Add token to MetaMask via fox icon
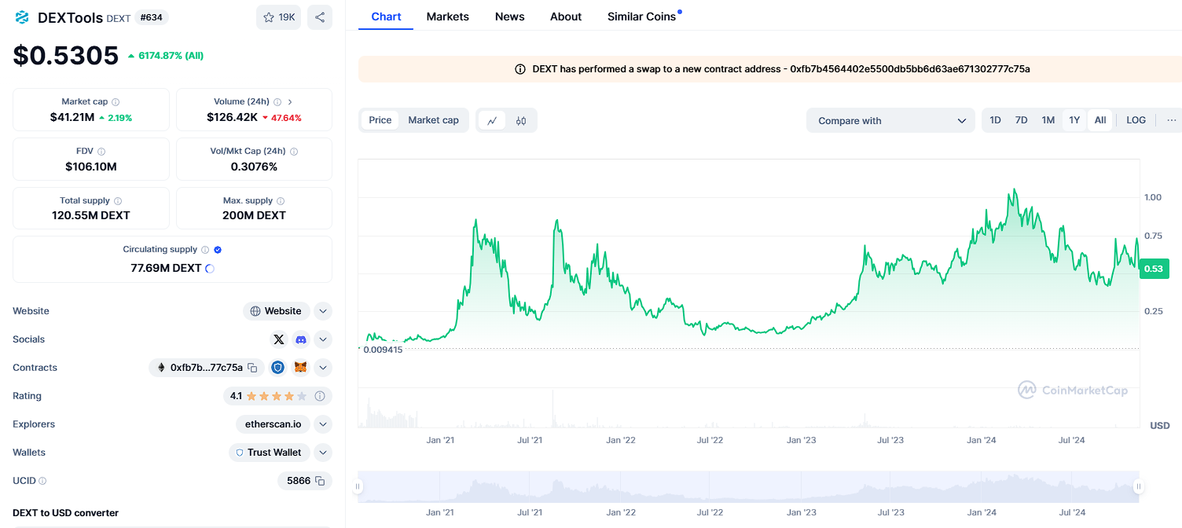This screenshot has height=528, width=1182. (300, 367)
